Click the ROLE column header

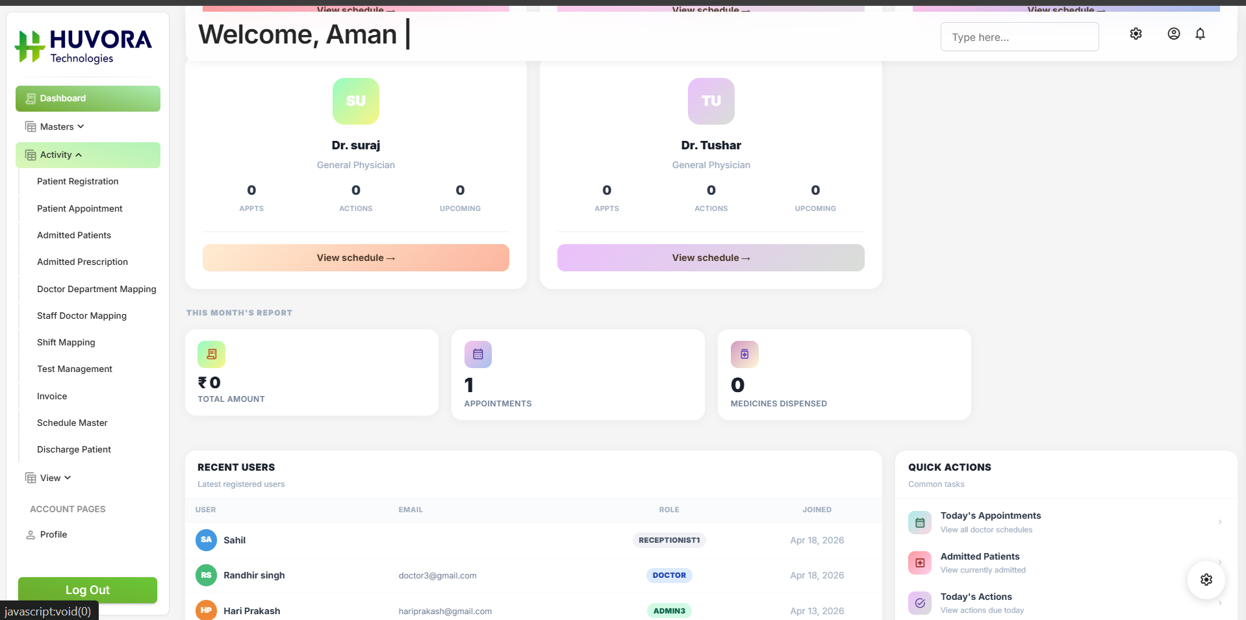tap(669, 510)
